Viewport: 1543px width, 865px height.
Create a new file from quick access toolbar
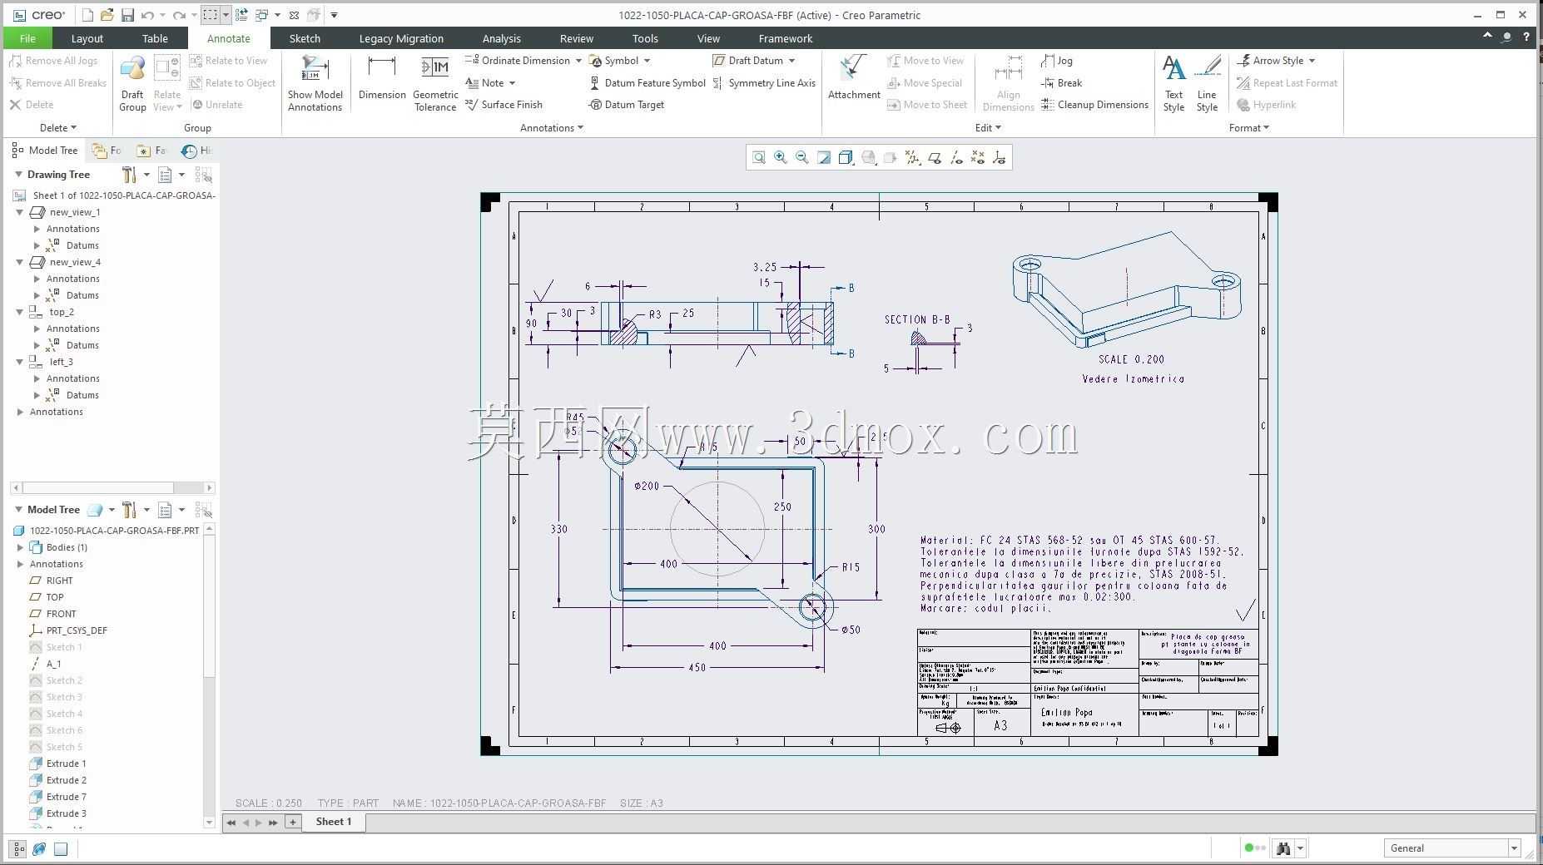click(88, 15)
